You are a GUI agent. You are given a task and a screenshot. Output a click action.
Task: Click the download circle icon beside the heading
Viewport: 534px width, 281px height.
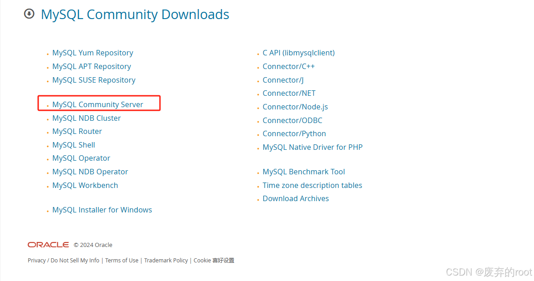[29, 14]
